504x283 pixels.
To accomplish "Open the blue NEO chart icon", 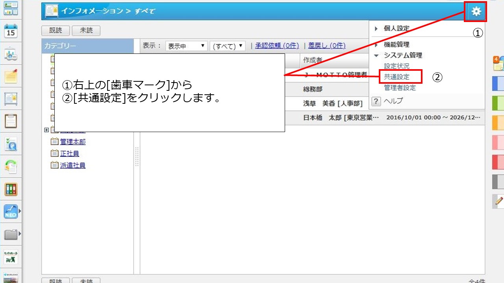I will [x=11, y=212].
